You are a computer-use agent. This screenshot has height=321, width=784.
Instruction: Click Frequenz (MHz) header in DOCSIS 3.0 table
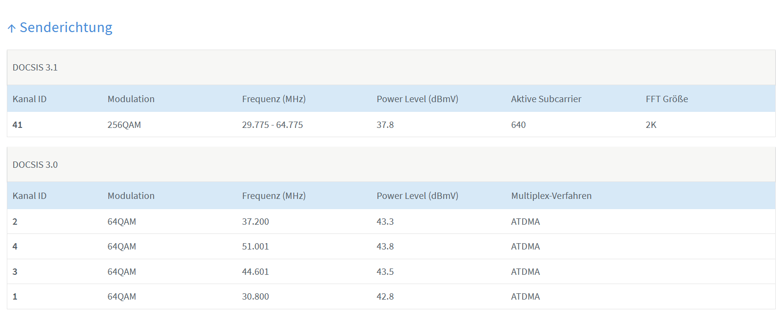click(274, 196)
